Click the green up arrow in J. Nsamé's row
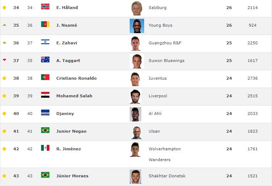The height and width of the screenshot is (186, 272). coord(4,25)
